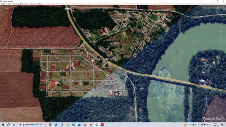
Task: Click Condomínio Moradas do Vale label
Action: tap(102, 59)
